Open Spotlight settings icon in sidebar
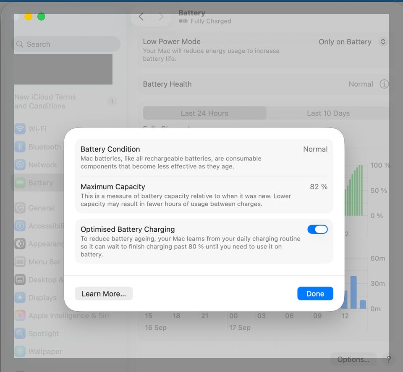Screen dimensions: 403x372 pyautogui.click(x=20, y=333)
